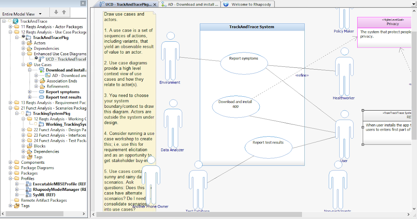Select the ExecutableMBSEProfile reference icon

pos(28,184)
